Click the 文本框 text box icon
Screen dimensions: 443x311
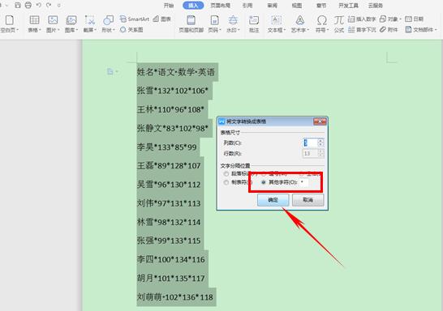[x=276, y=20]
